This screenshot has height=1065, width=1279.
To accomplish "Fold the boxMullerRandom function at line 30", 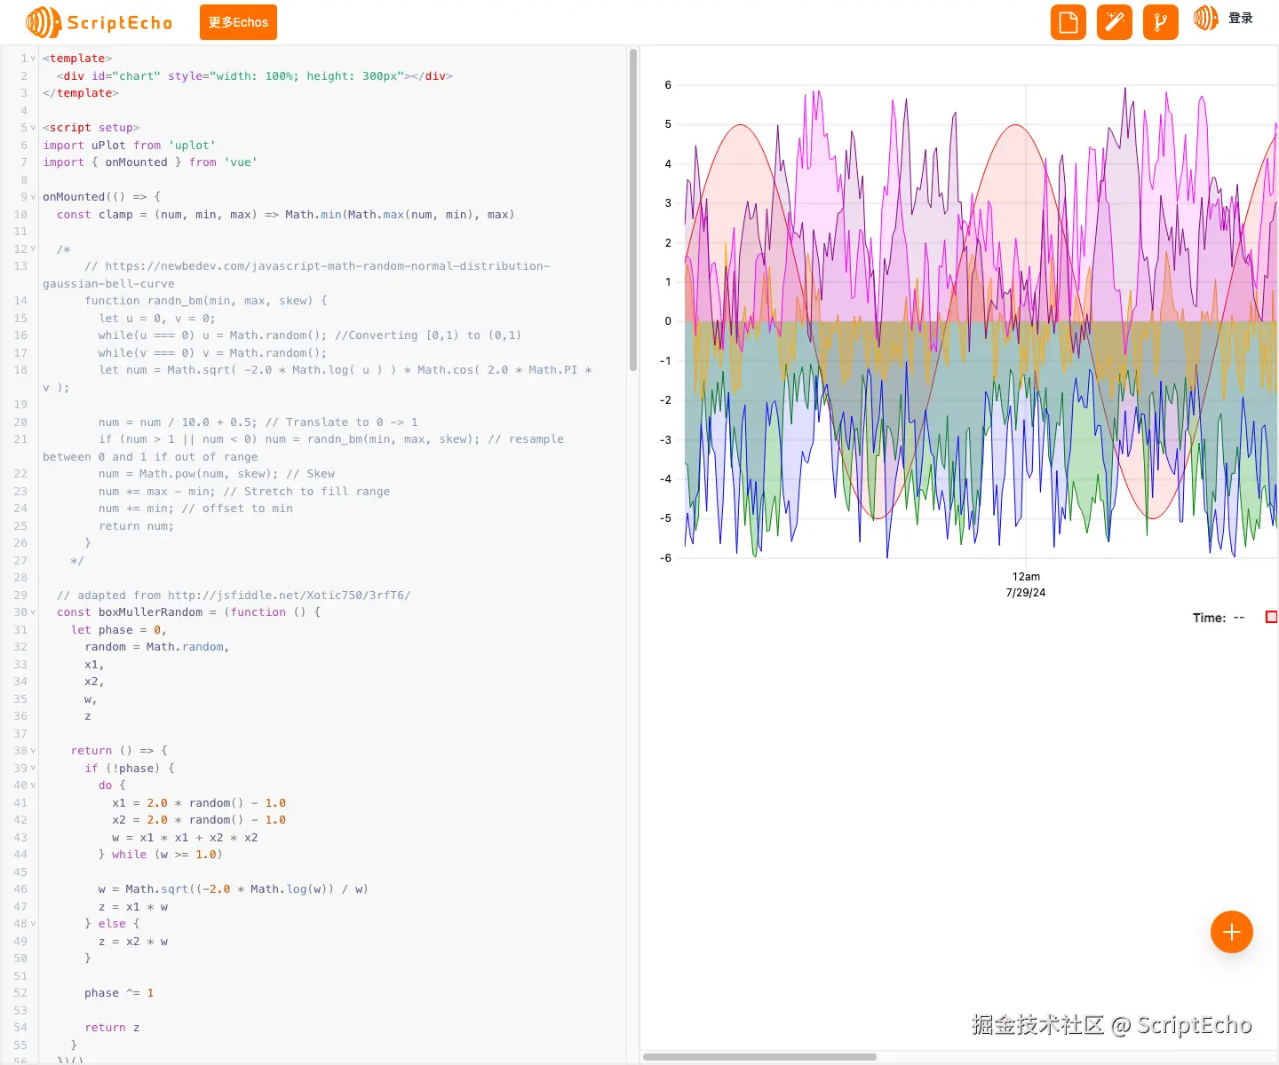I will click(34, 612).
